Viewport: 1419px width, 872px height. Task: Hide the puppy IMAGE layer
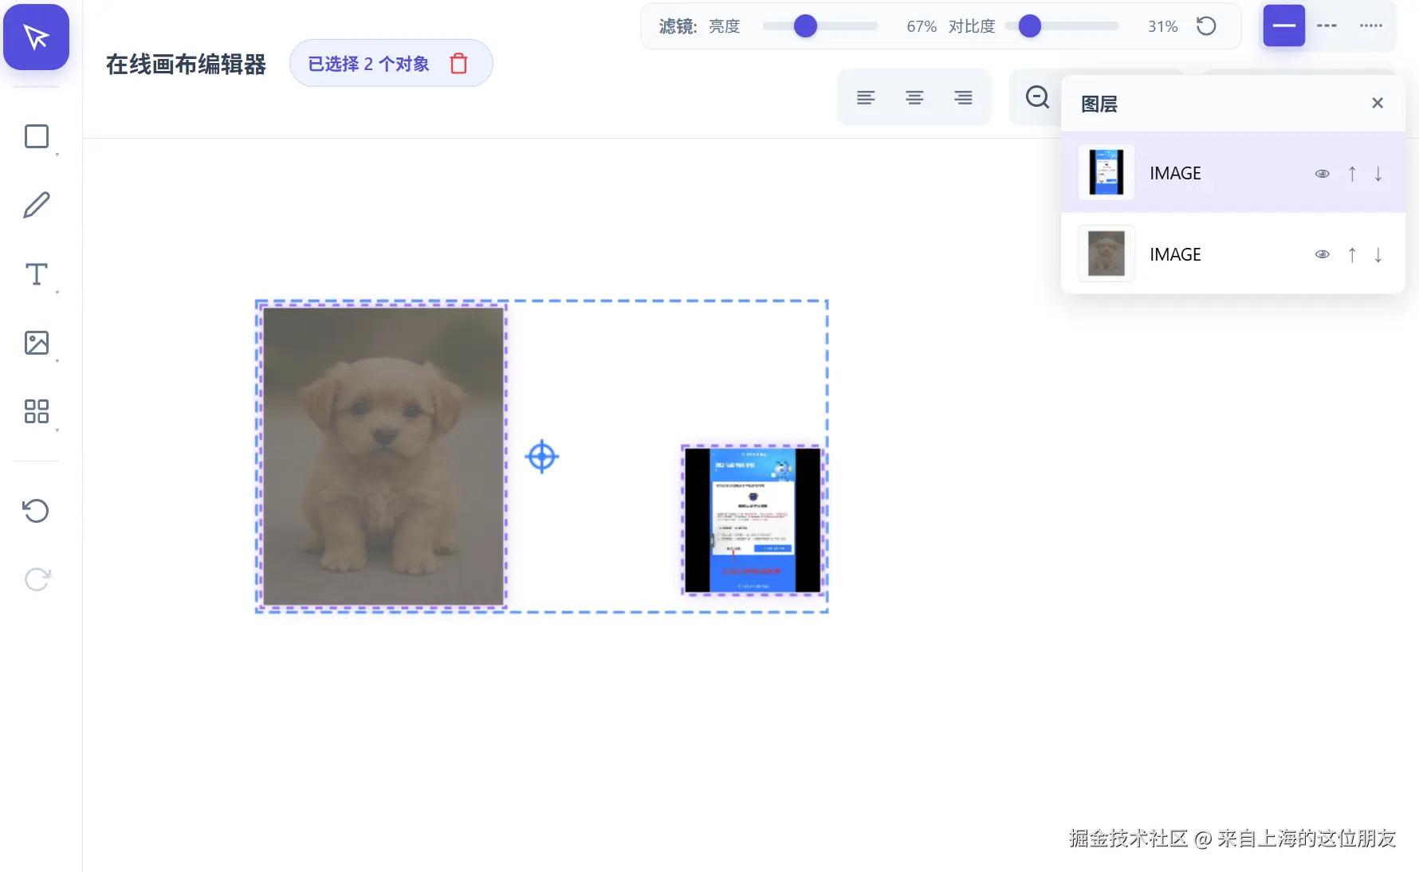(x=1323, y=255)
